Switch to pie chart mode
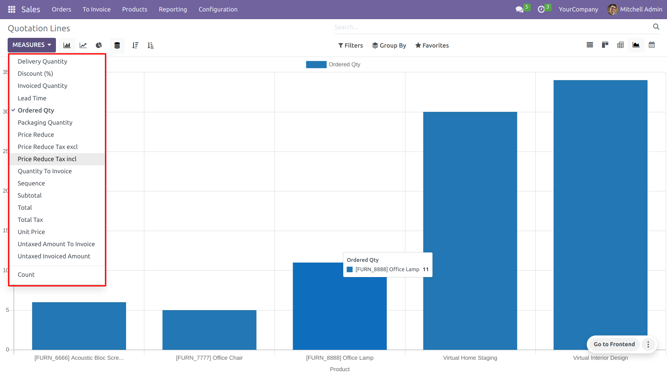This screenshot has width=667, height=375. [x=99, y=45]
